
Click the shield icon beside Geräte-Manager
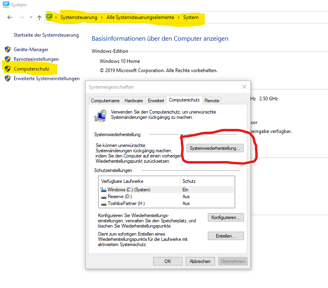pos(8,50)
